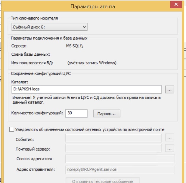Click the ellipsis button next to События

(x=169, y=138)
